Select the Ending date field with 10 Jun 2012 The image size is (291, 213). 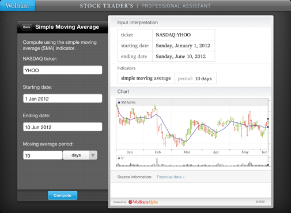[x=63, y=127]
